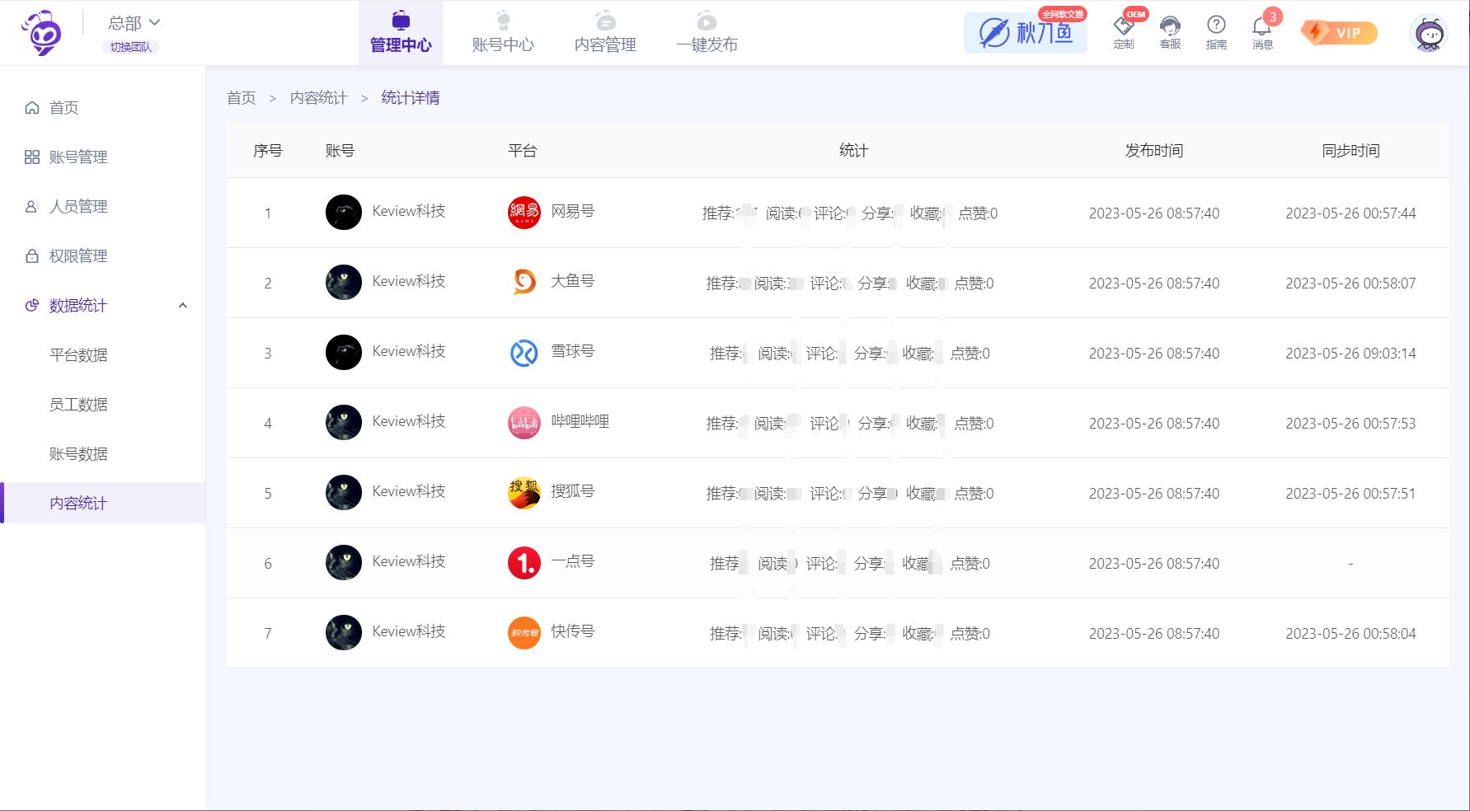This screenshot has height=811, width=1470.
Task: Open the 一键发布 tab
Action: (x=707, y=33)
